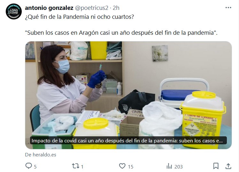Click the repost count 1
This screenshot has width=239, height=172.
click(x=82, y=167)
